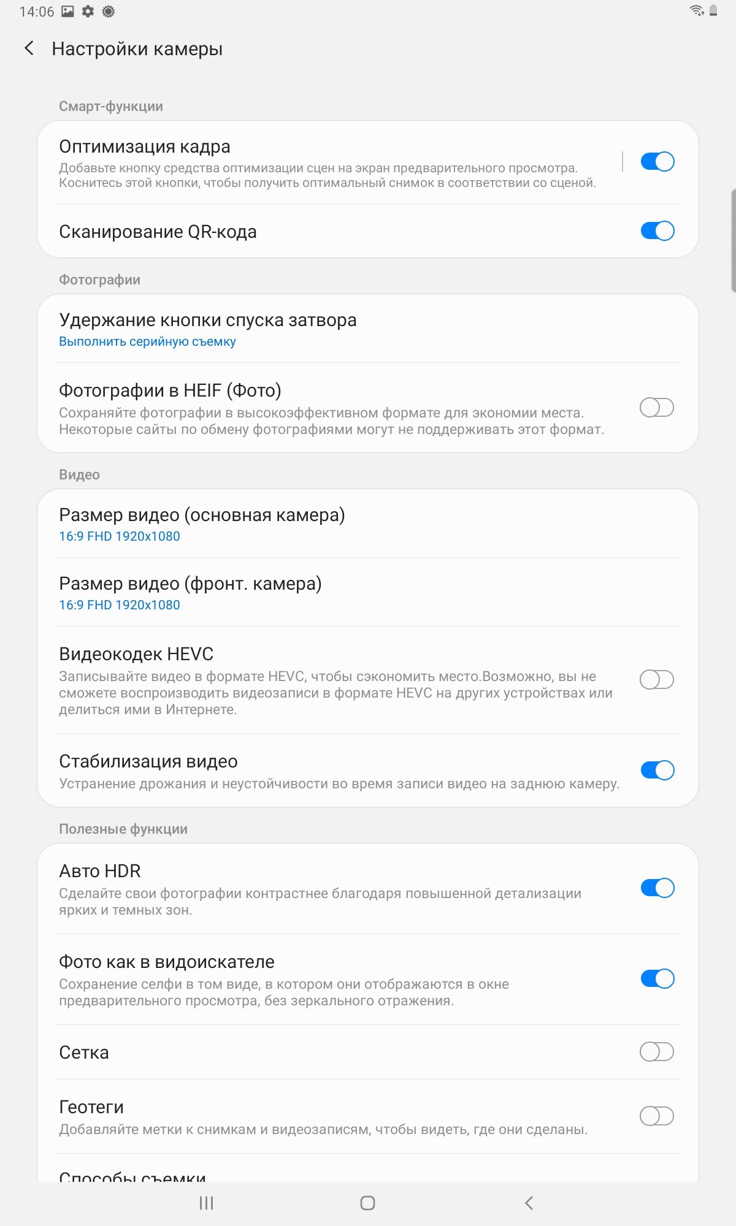The image size is (736, 1226).
Task: Disable the Оптимизация кадра toggle
Action: coord(657,161)
